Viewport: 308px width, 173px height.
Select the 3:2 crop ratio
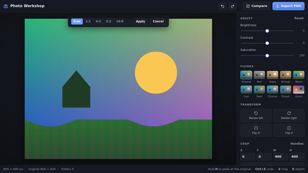tap(108, 21)
